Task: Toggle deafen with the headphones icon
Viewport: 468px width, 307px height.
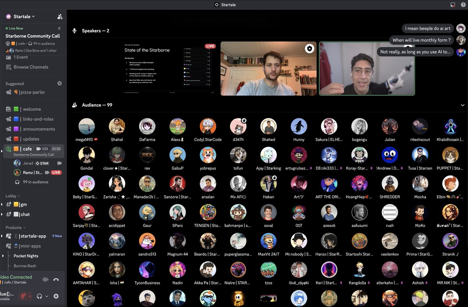Action: [39, 296]
